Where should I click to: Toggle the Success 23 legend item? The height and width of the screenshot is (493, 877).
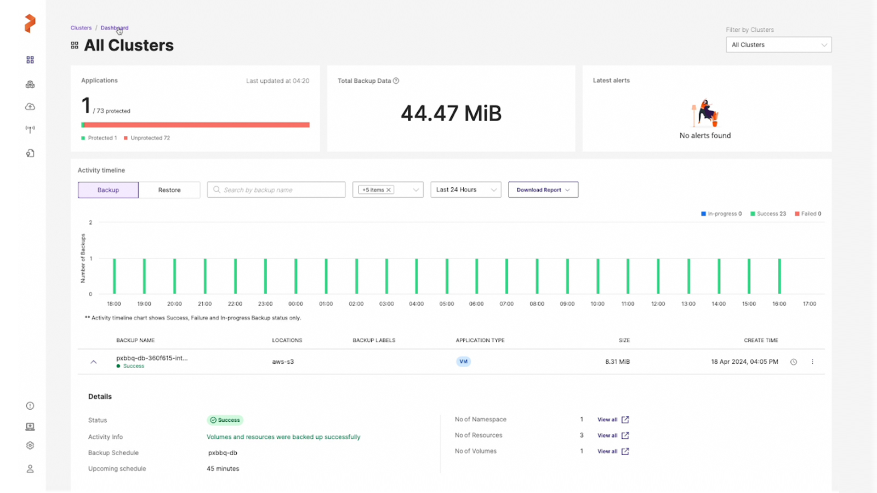(768, 214)
